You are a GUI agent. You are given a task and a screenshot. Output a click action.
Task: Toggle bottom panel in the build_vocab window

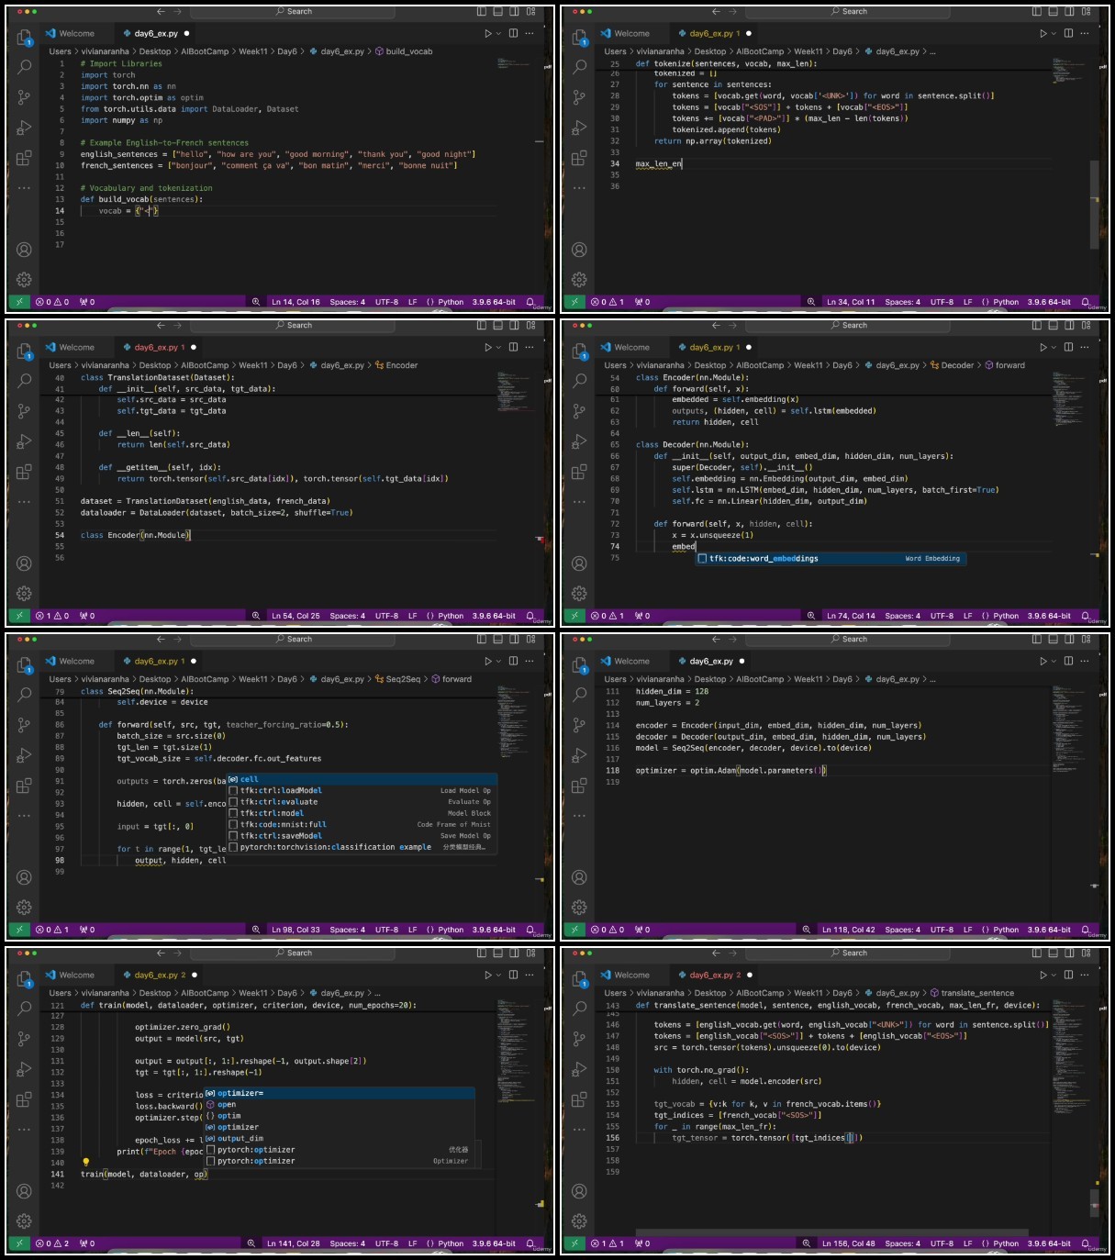498,12
